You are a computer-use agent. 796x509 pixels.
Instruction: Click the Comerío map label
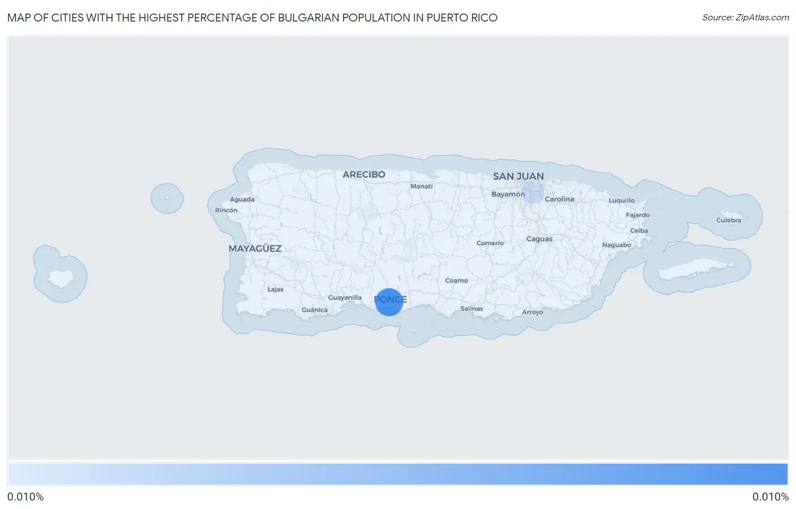tap(490, 243)
